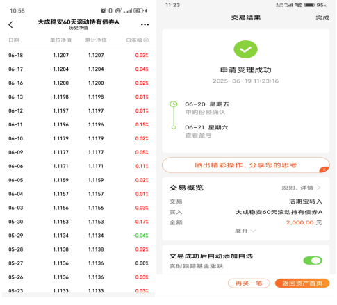Tap the 晒出精彩操作 share banner
The image size is (337, 305).
click(x=246, y=165)
